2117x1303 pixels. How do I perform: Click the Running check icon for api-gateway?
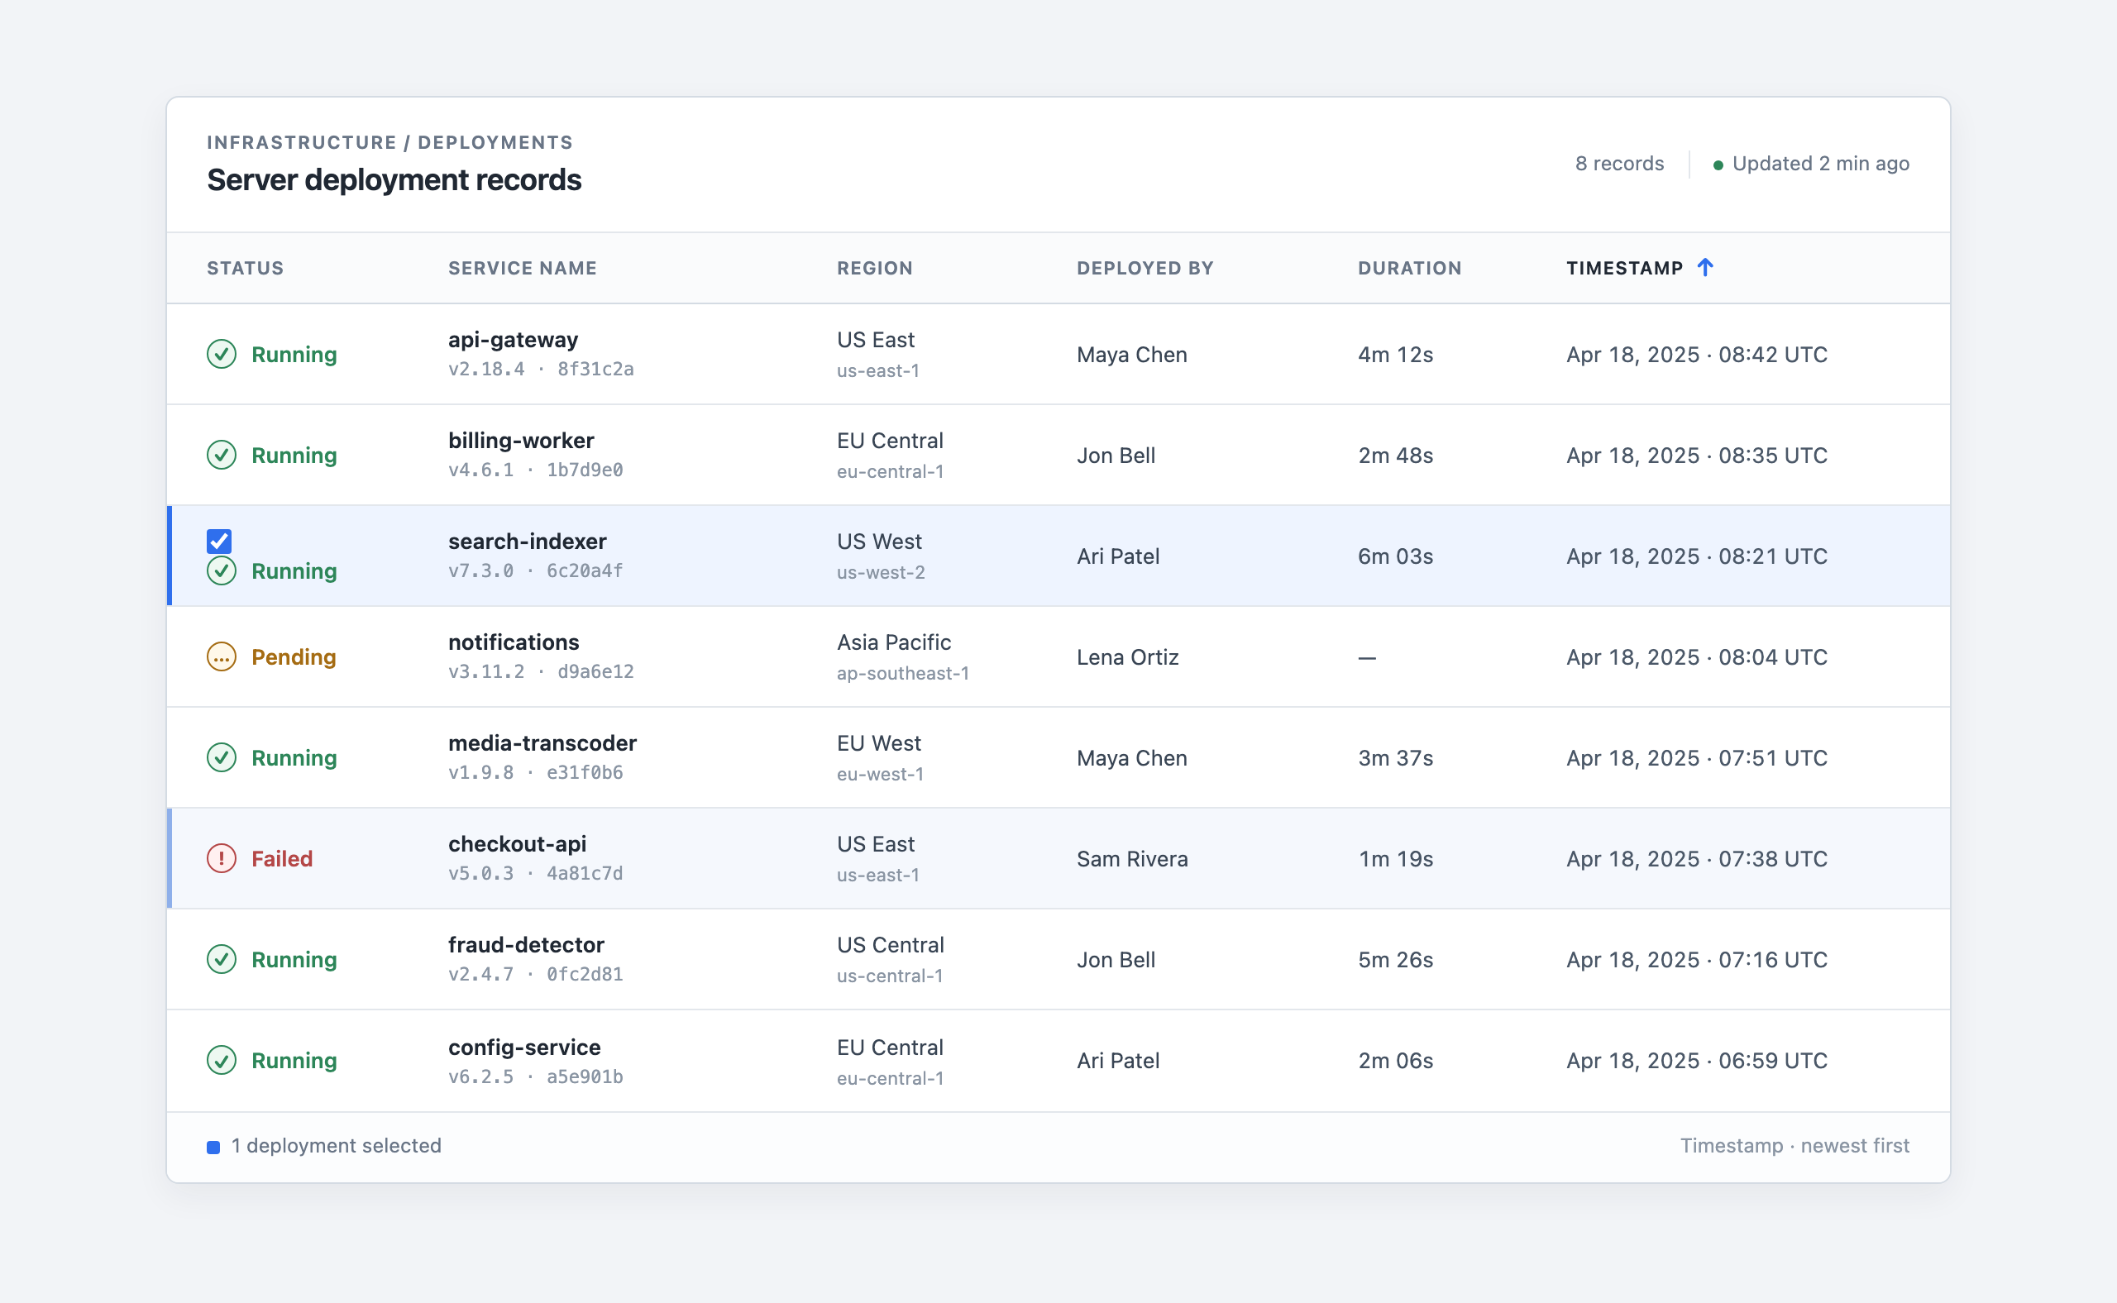point(222,354)
